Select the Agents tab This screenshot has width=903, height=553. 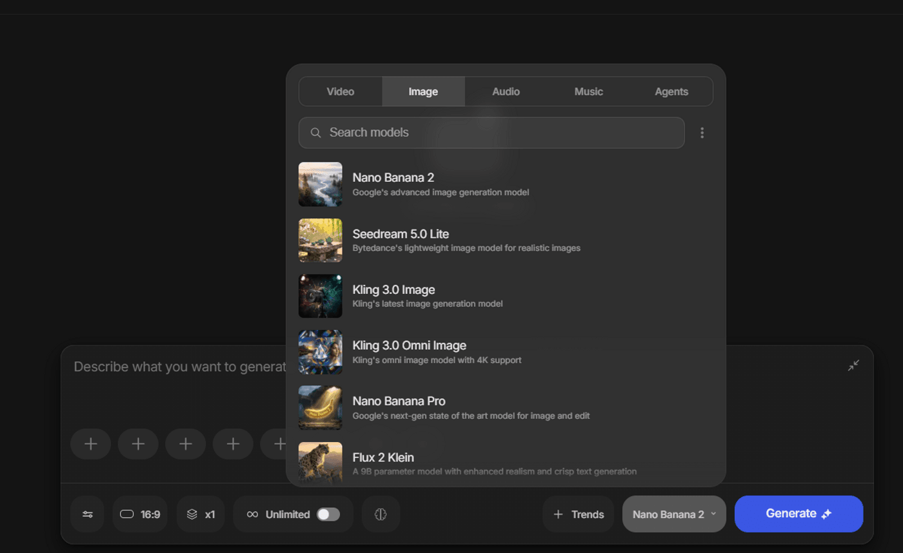pos(671,92)
